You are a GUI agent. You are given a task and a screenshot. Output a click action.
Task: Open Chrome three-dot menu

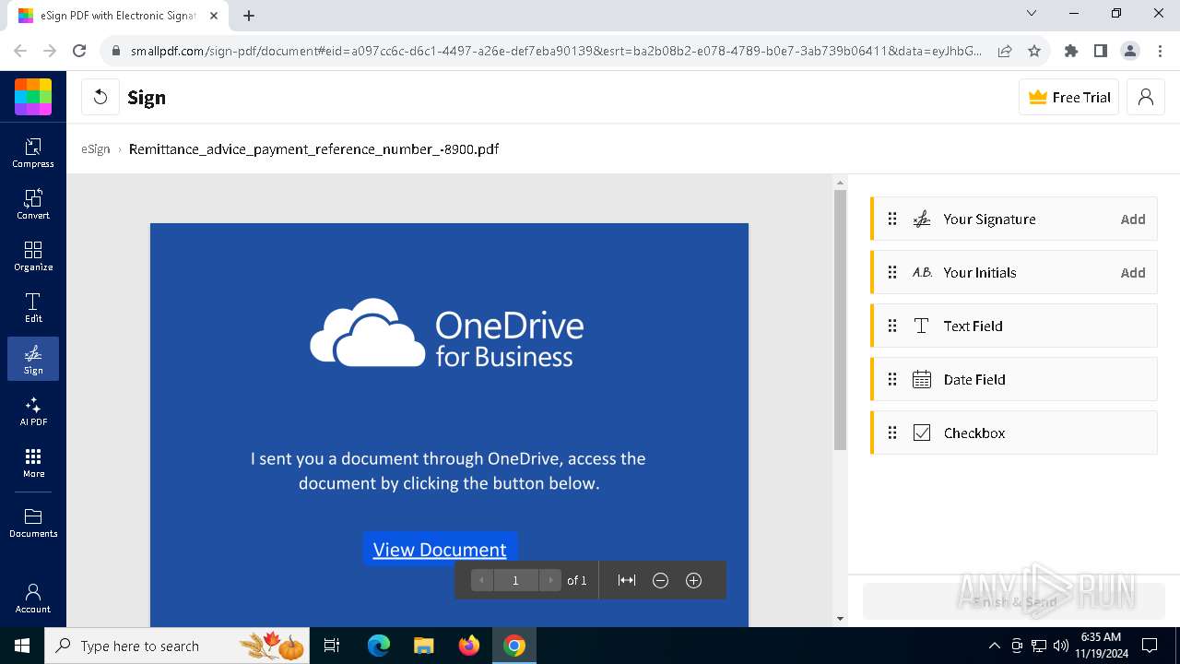point(1159,51)
